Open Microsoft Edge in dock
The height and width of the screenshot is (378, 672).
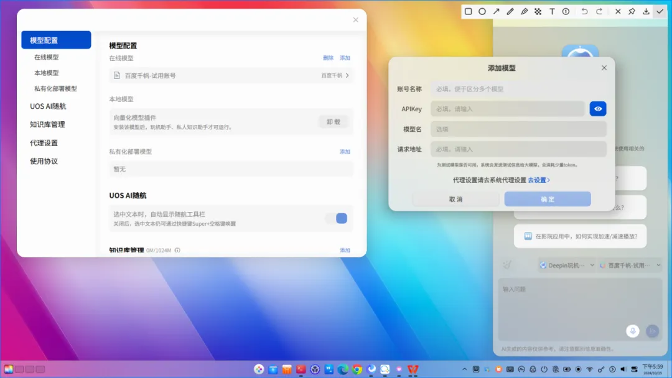click(x=343, y=369)
